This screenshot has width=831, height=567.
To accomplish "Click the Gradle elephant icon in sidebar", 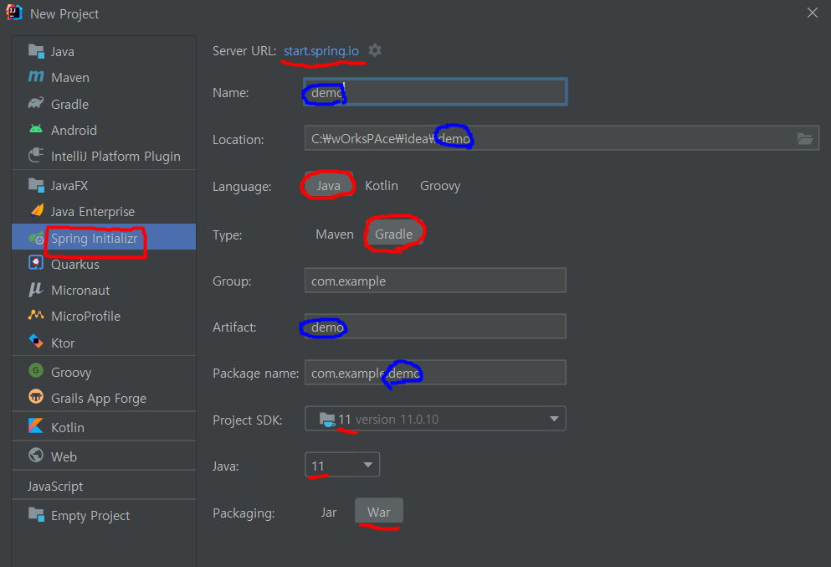I will [36, 103].
